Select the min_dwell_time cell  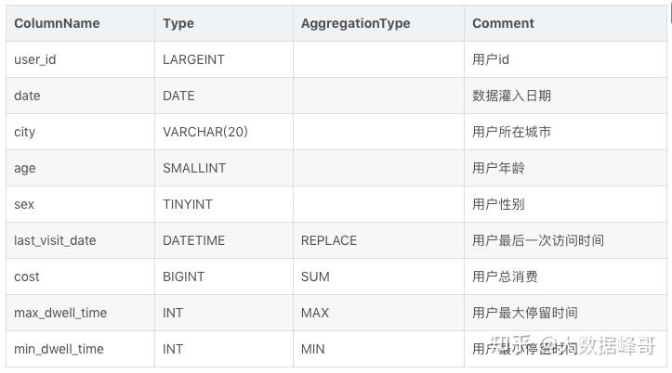pos(59,349)
